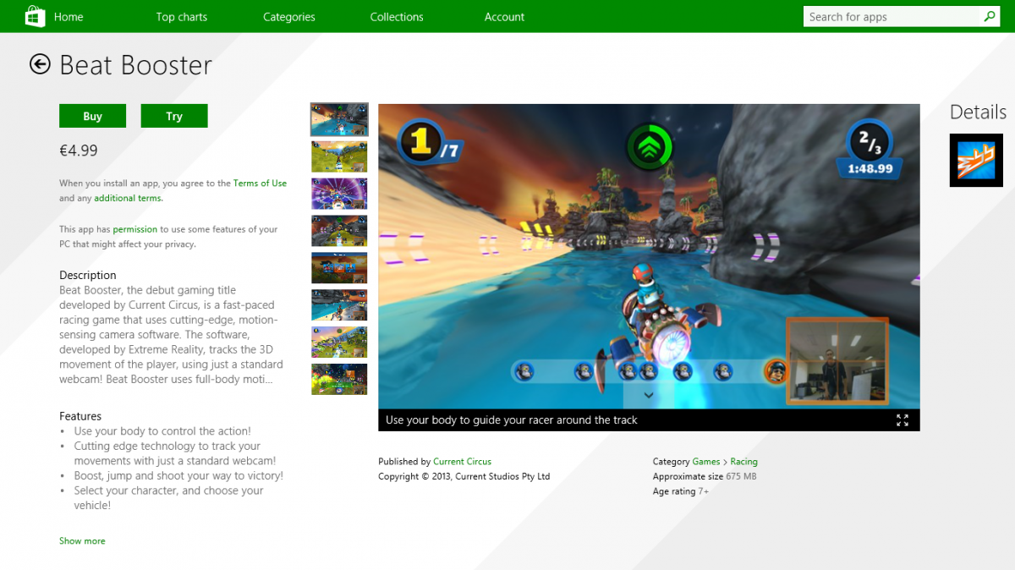This screenshot has height=570, width=1015.
Task: Click the Windows Store bag icon
Action: click(x=36, y=16)
